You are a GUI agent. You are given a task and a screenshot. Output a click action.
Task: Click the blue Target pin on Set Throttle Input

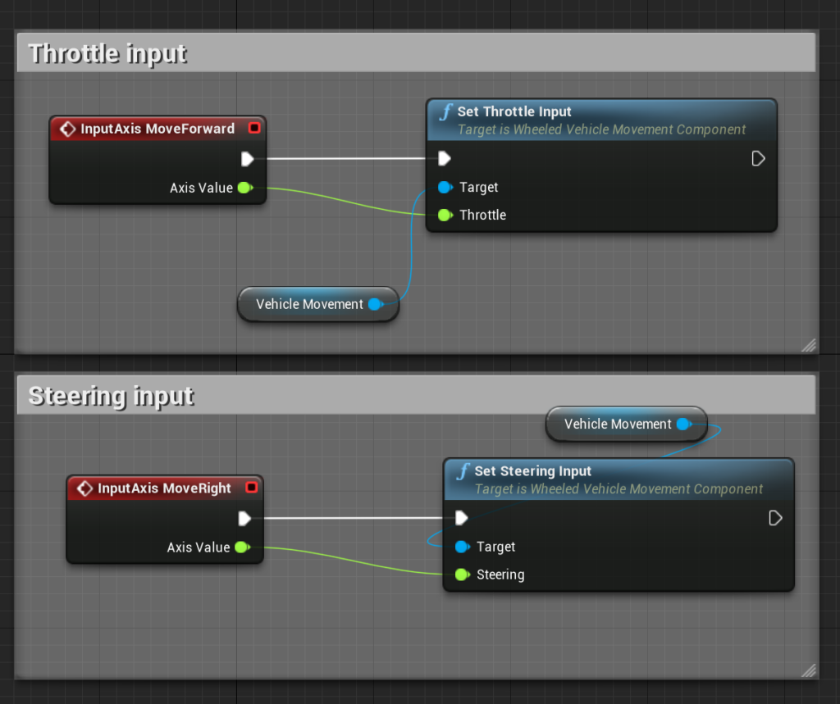(x=445, y=188)
